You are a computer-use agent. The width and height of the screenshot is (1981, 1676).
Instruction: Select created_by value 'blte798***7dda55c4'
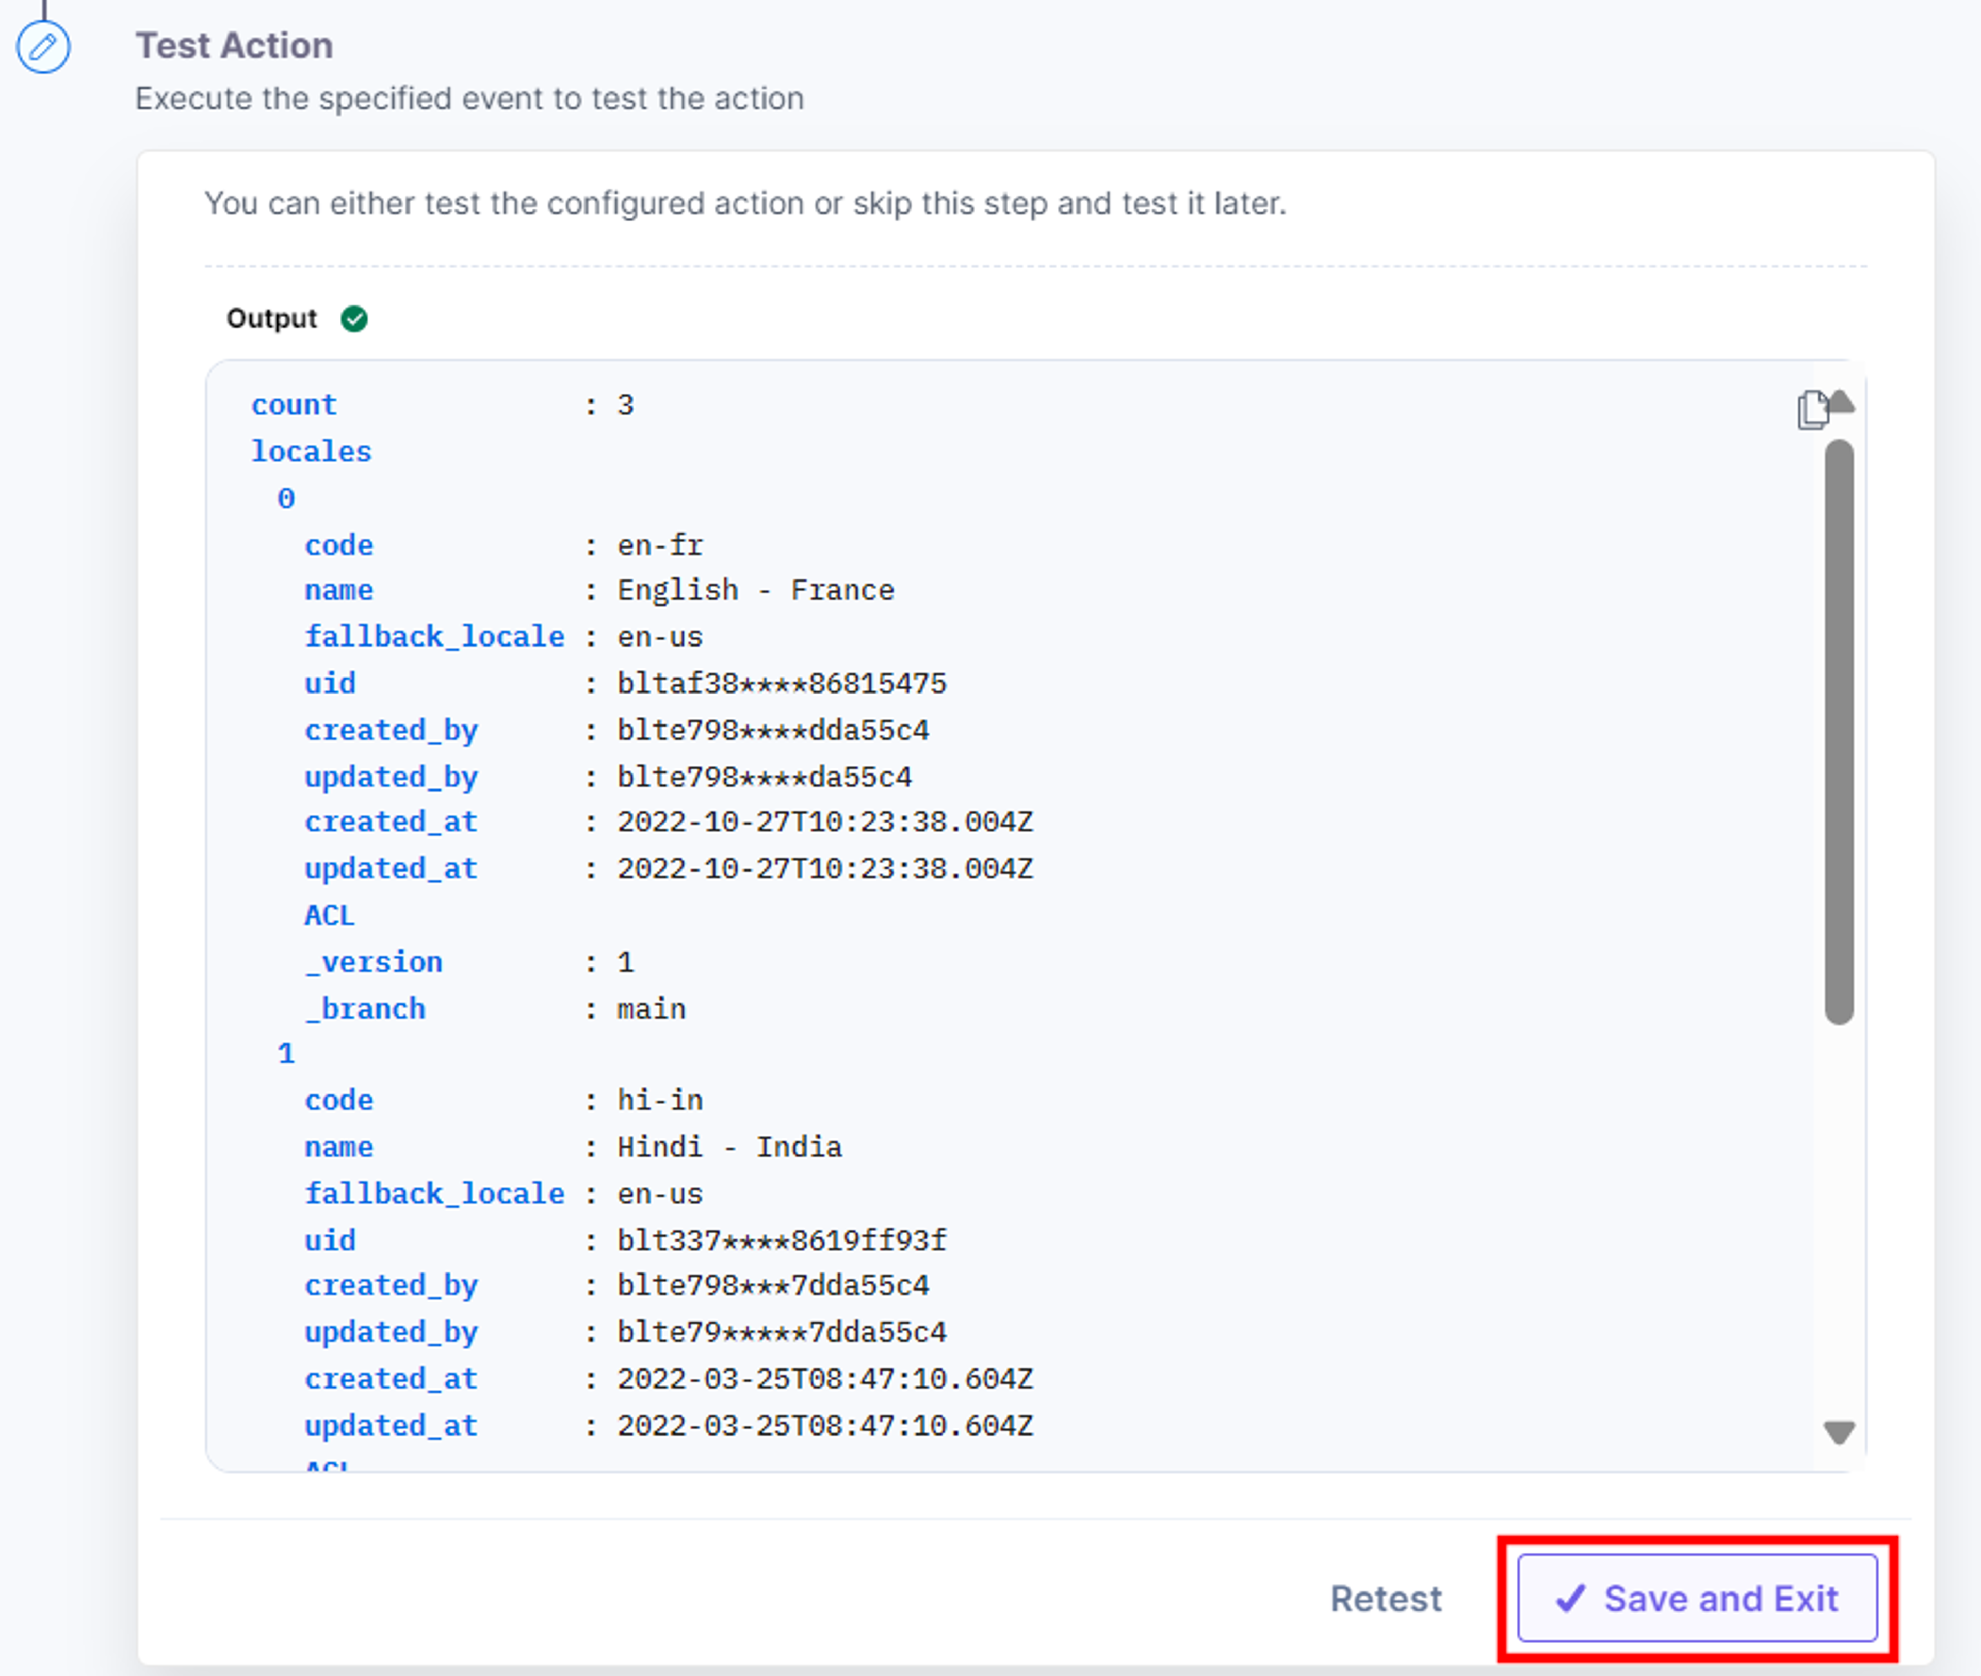click(773, 1284)
